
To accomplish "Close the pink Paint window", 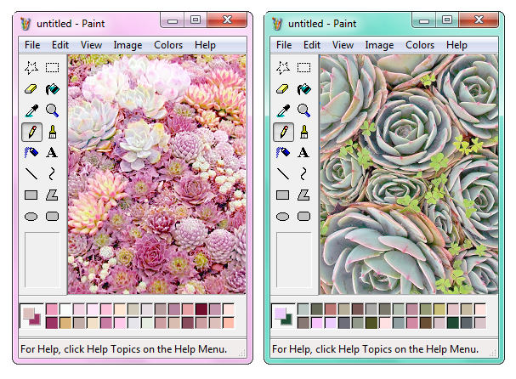I will point(227,20).
